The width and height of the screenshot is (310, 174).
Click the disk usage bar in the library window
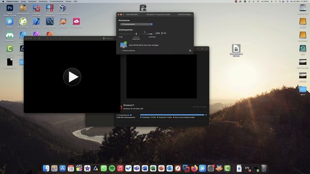coord(172,115)
